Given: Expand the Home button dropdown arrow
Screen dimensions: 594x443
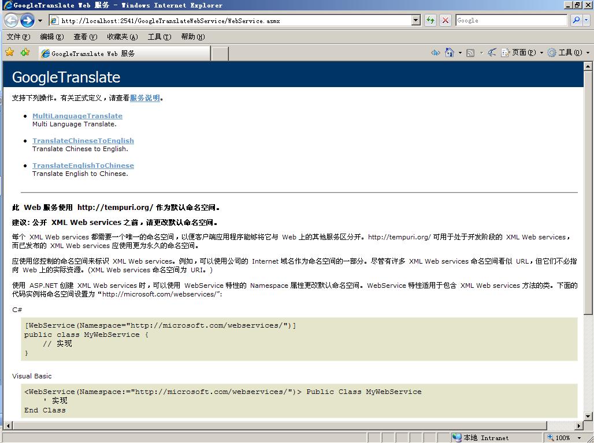Looking at the screenshot, I should click(460, 53).
